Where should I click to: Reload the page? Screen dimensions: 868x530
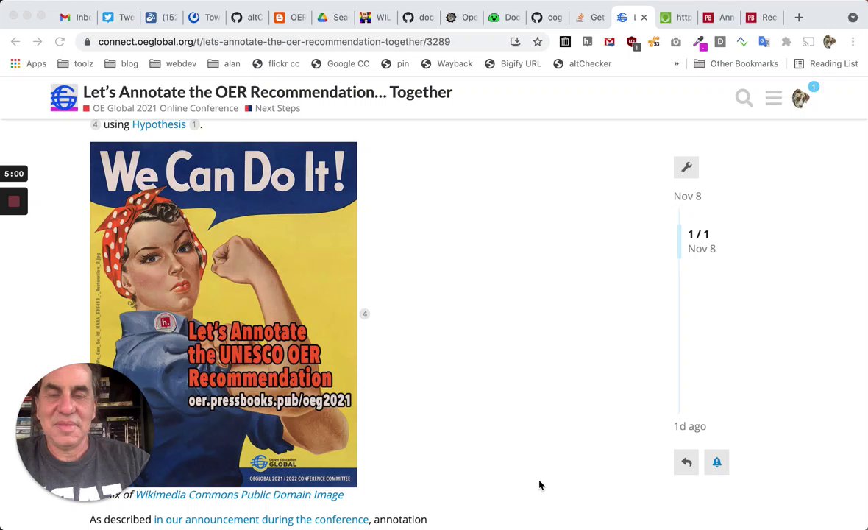click(60, 41)
